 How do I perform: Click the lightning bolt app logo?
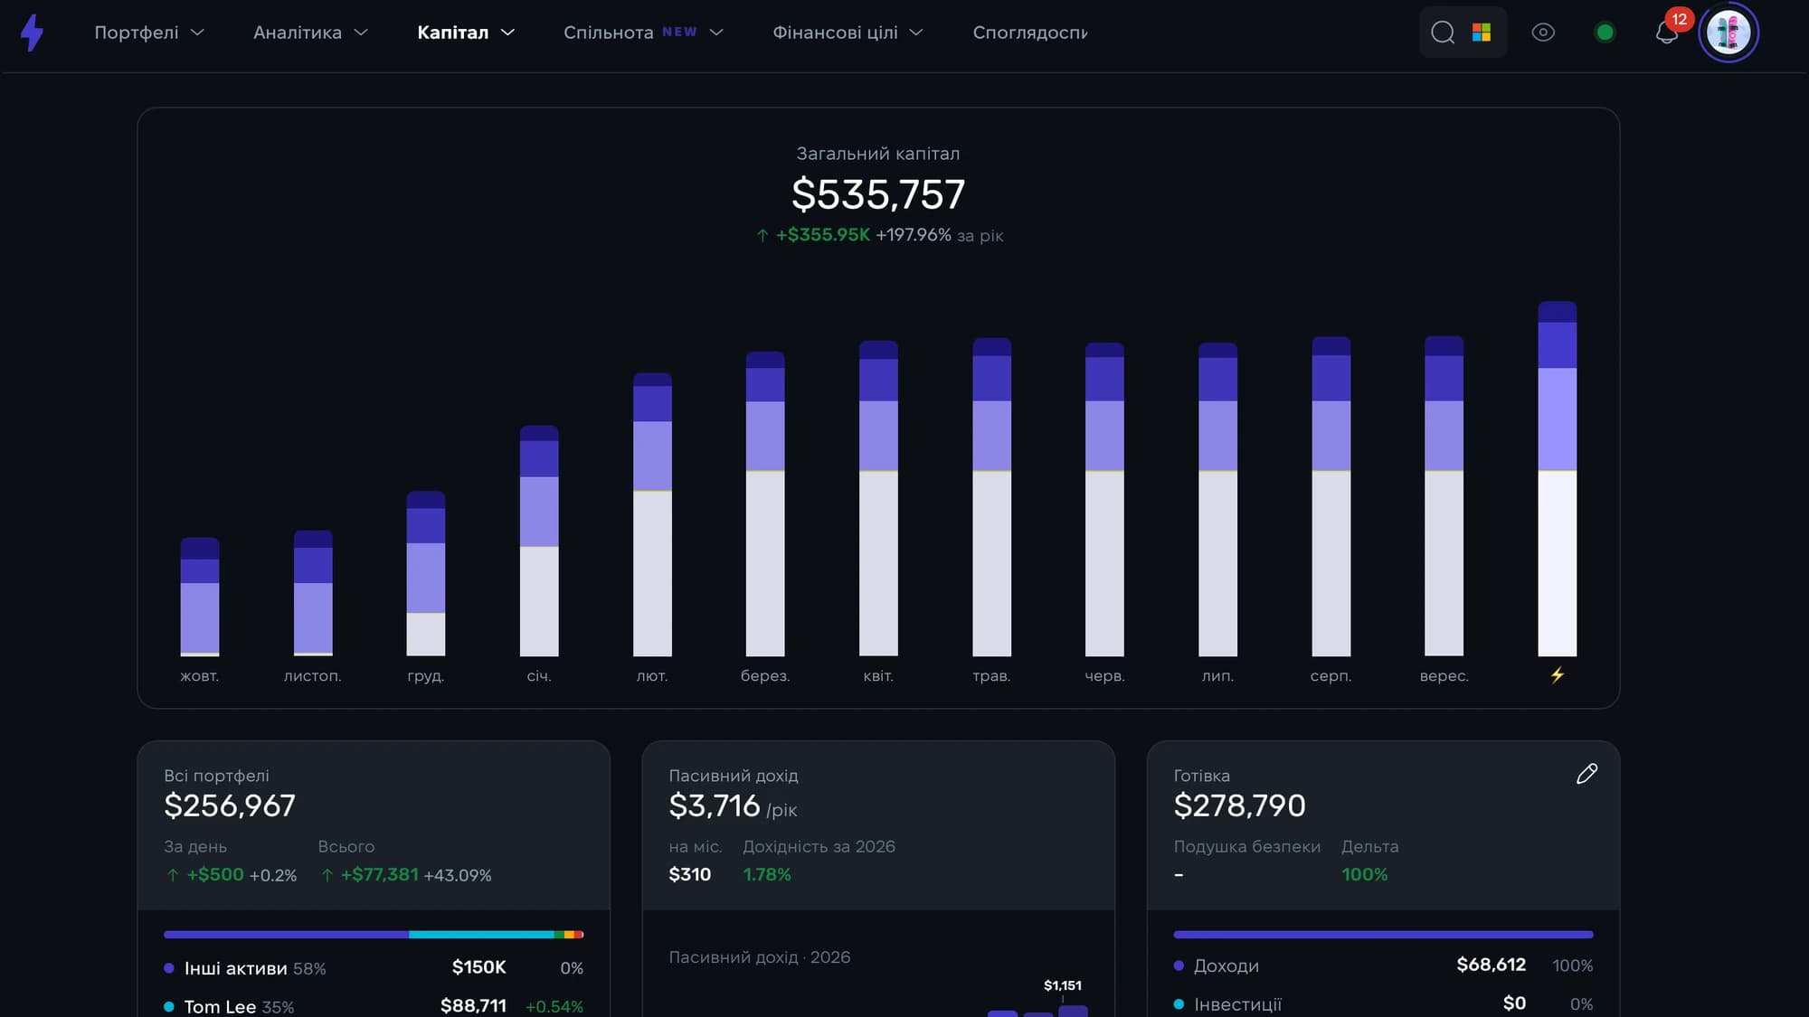point(33,33)
